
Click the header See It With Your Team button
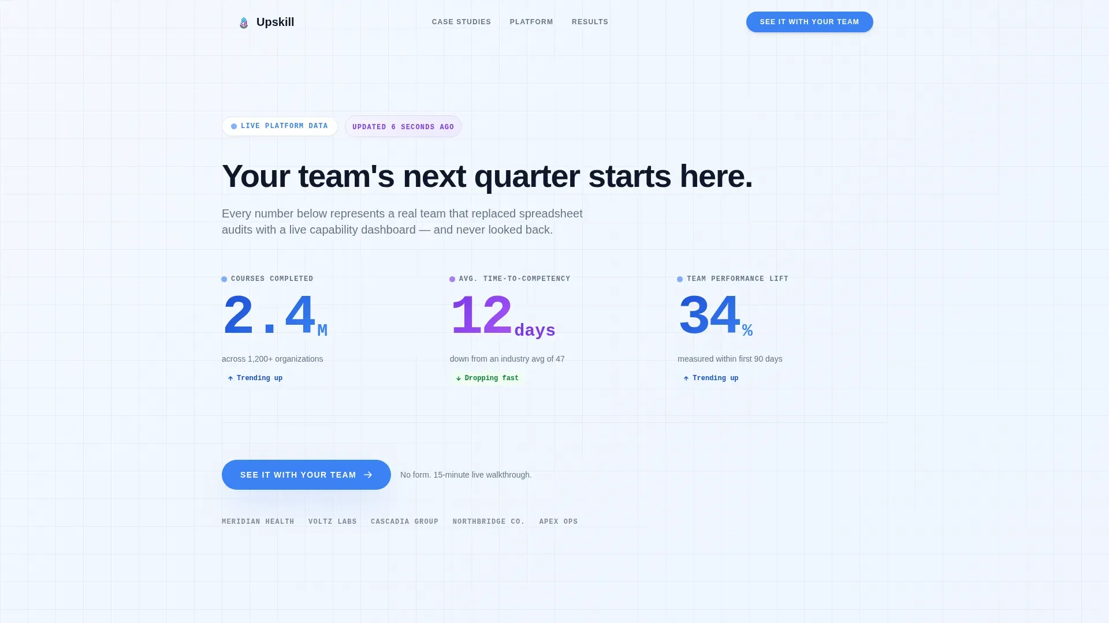click(x=809, y=22)
